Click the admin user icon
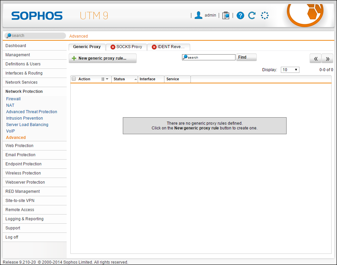Image resolution: width=337 pixels, height=265 pixels. pos(199,15)
